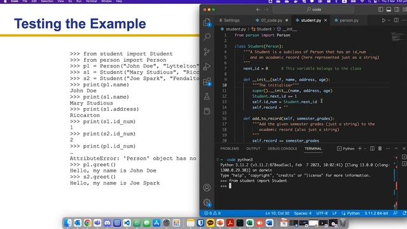The width and height of the screenshot is (407, 229).
Task: Click the bottom activity bar icon under Testing
Action: [207, 111]
